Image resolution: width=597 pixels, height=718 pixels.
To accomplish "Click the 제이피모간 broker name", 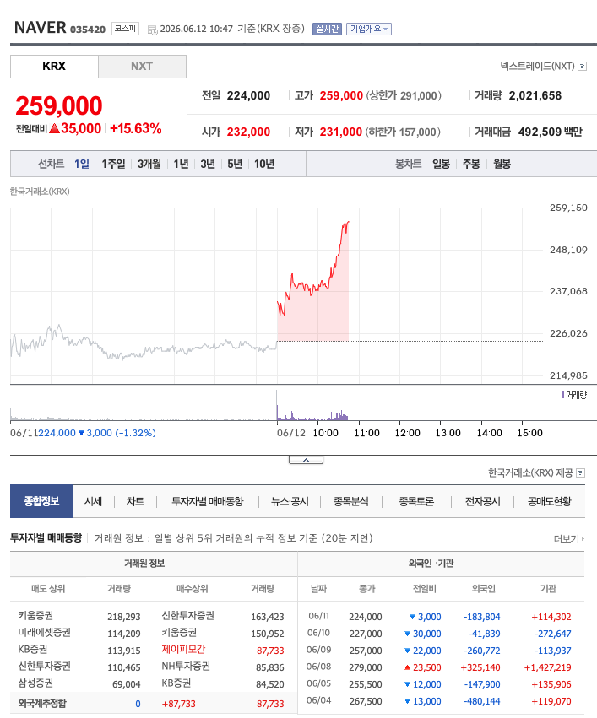I will pyautogui.click(x=183, y=650).
